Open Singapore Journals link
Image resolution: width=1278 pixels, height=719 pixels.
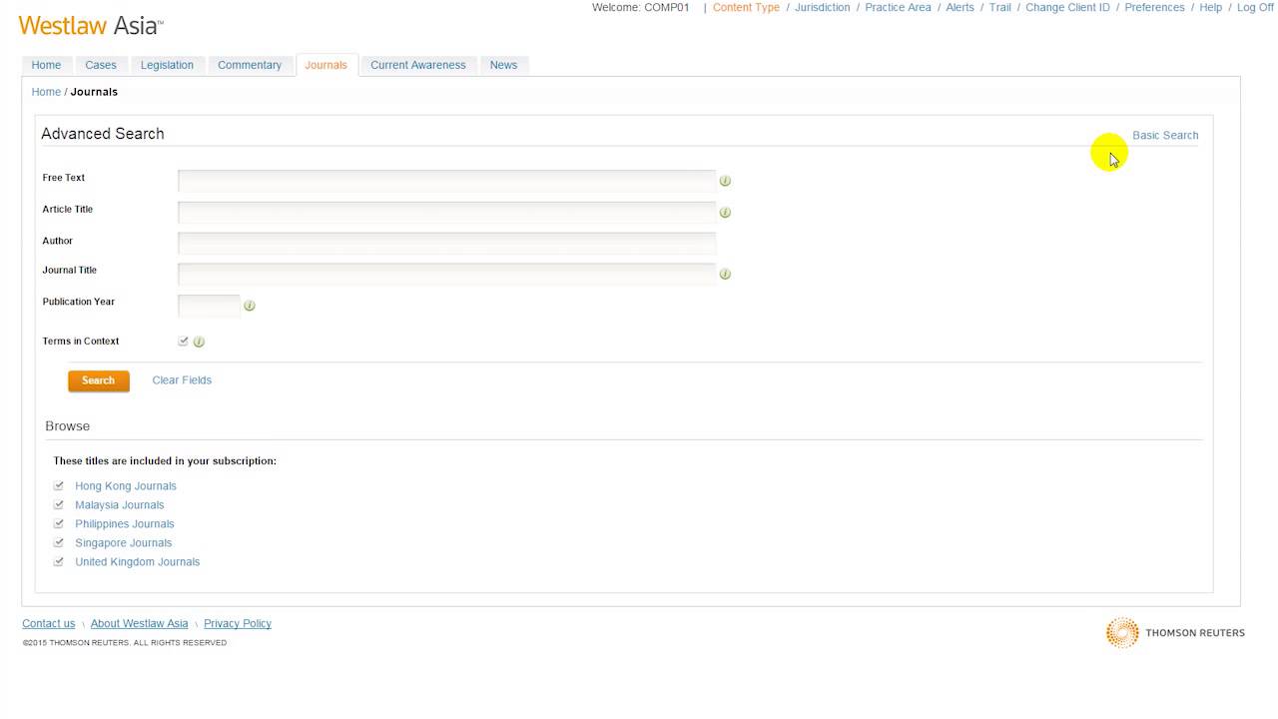pyautogui.click(x=124, y=543)
